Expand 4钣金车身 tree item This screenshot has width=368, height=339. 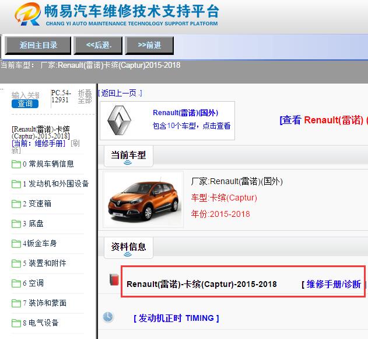coord(40,243)
